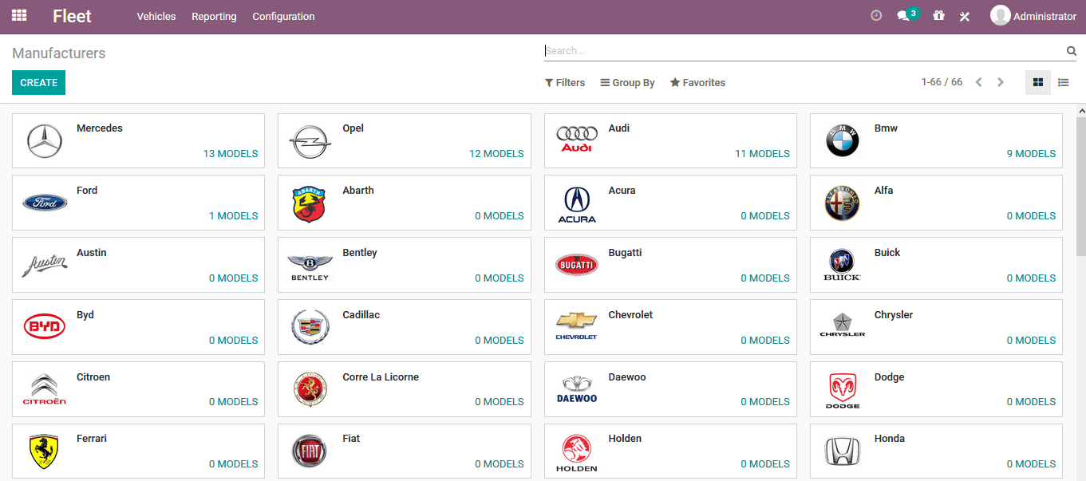Open Ford 1 MODELS link
The image size is (1086, 481).
coord(234,216)
